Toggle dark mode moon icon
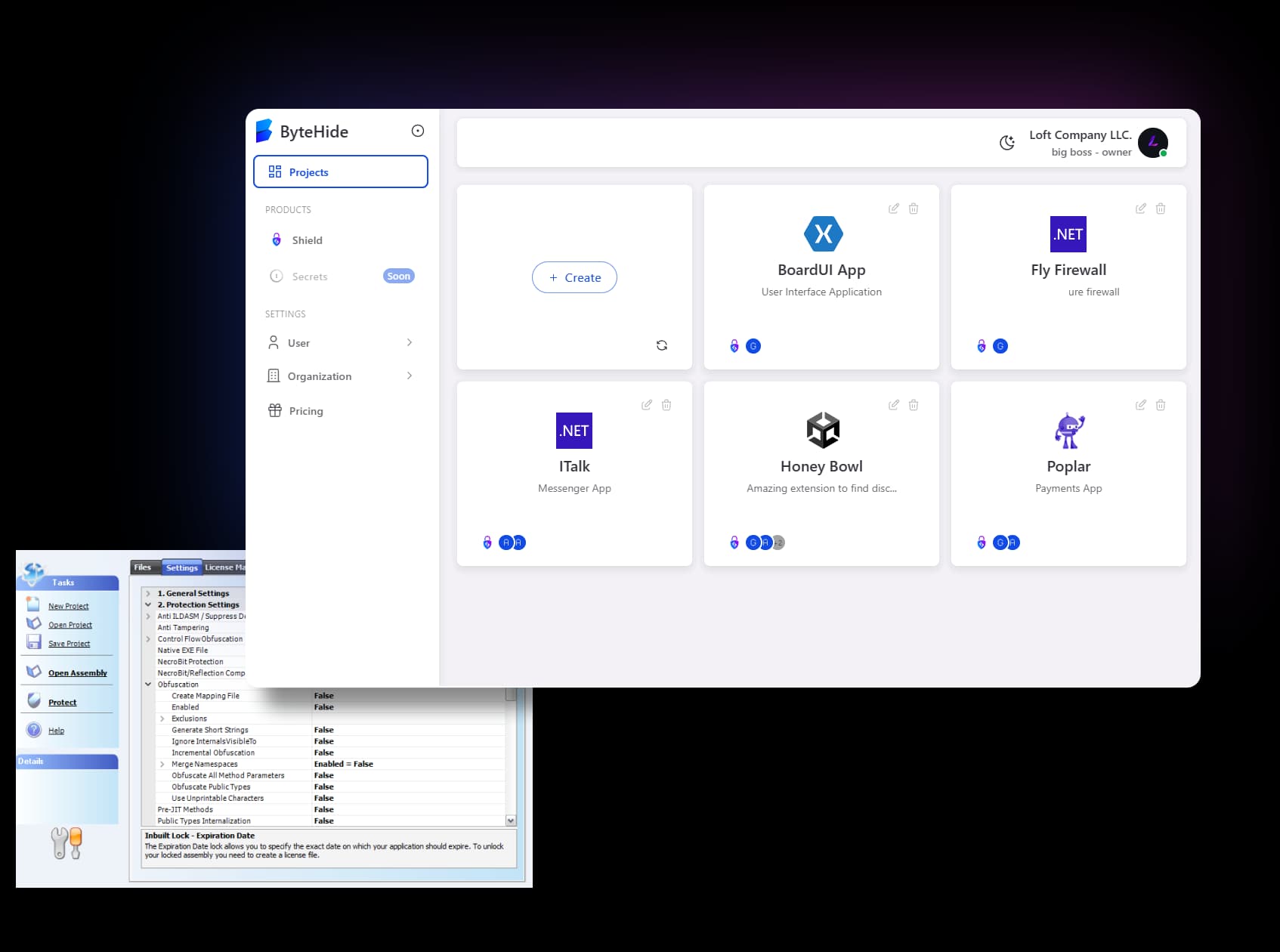Viewport: 1280px width, 952px height. (1006, 143)
